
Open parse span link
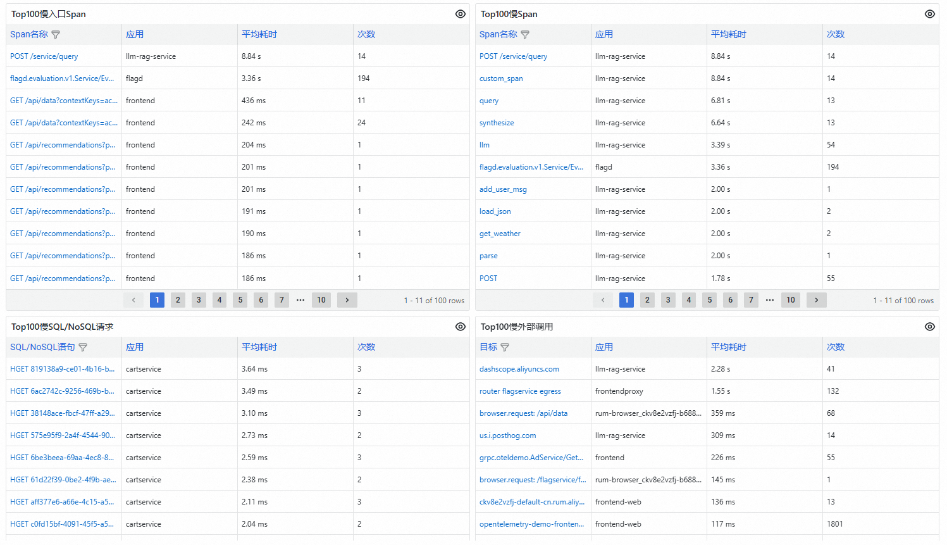(x=488, y=256)
